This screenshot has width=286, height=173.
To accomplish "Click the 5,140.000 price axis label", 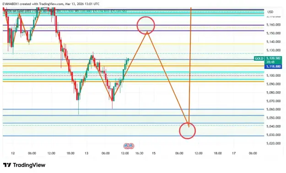I will 273,42.
